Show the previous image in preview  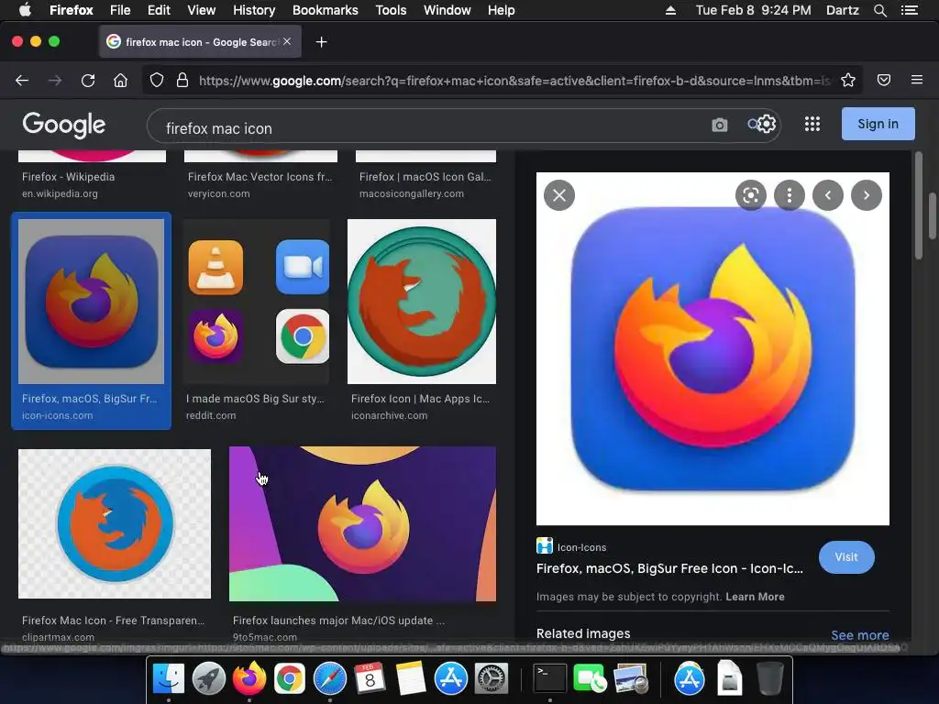click(828, 195)
